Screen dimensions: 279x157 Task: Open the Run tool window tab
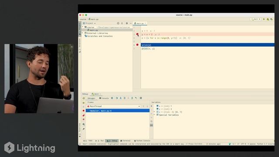pyautogui.click(x=100, y=141)
